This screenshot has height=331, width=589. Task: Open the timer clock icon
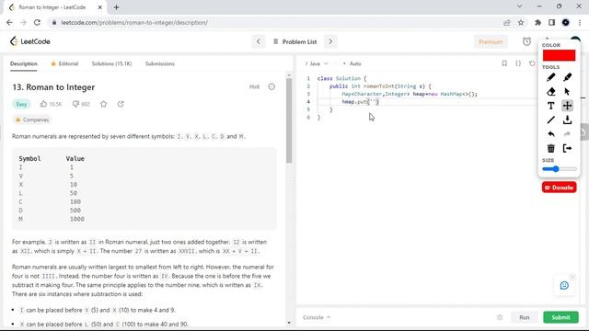(x=526, y=41)
